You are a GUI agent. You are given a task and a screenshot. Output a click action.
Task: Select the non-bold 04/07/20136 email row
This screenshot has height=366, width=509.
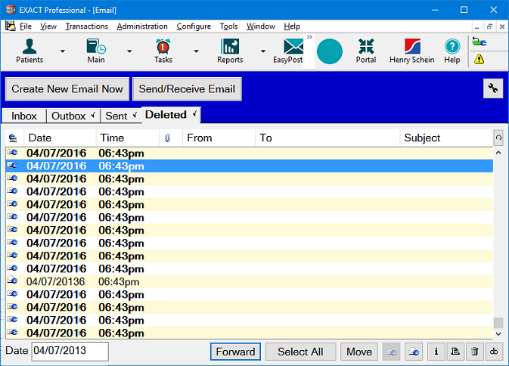pos(250,281)
